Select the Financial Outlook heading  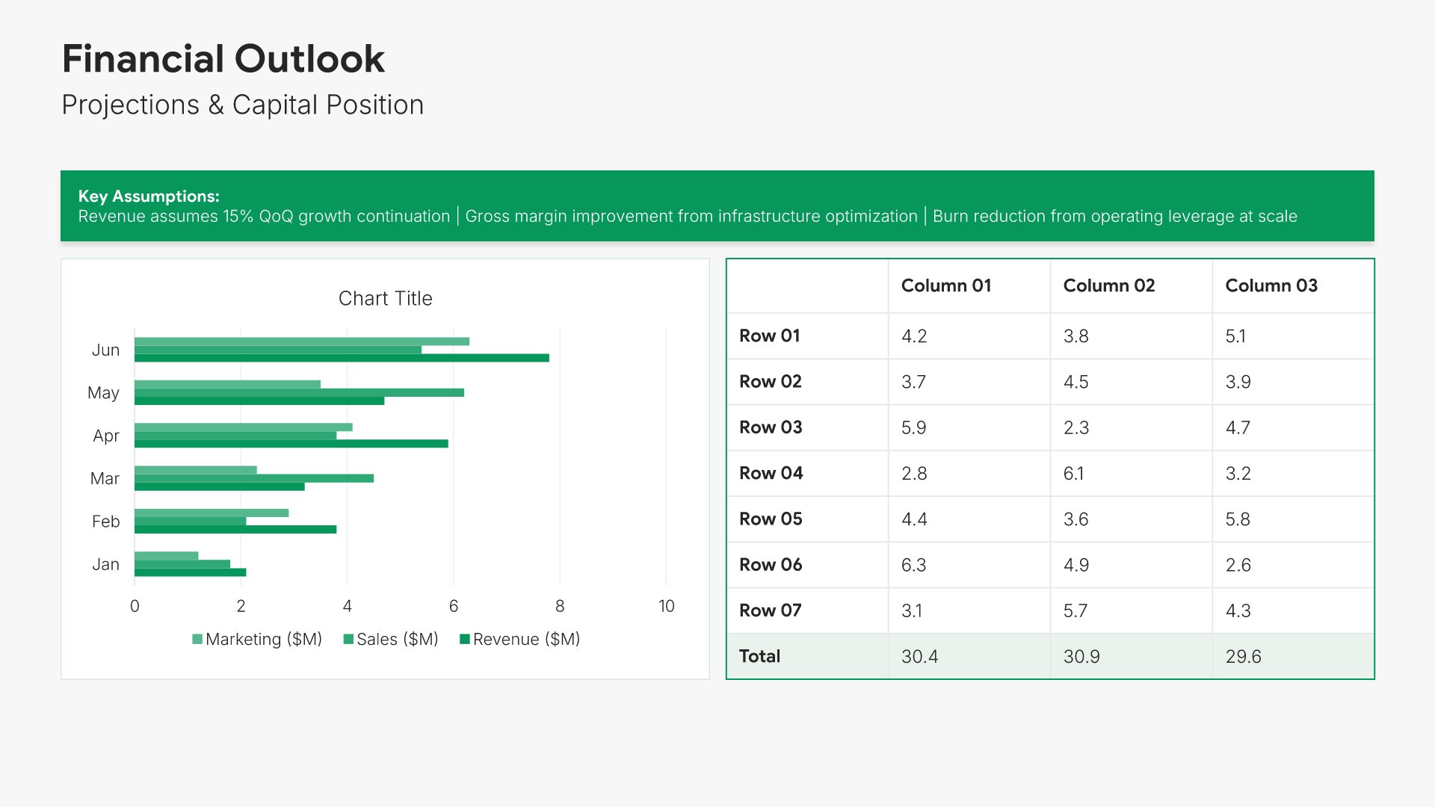(x=223, y=59)
